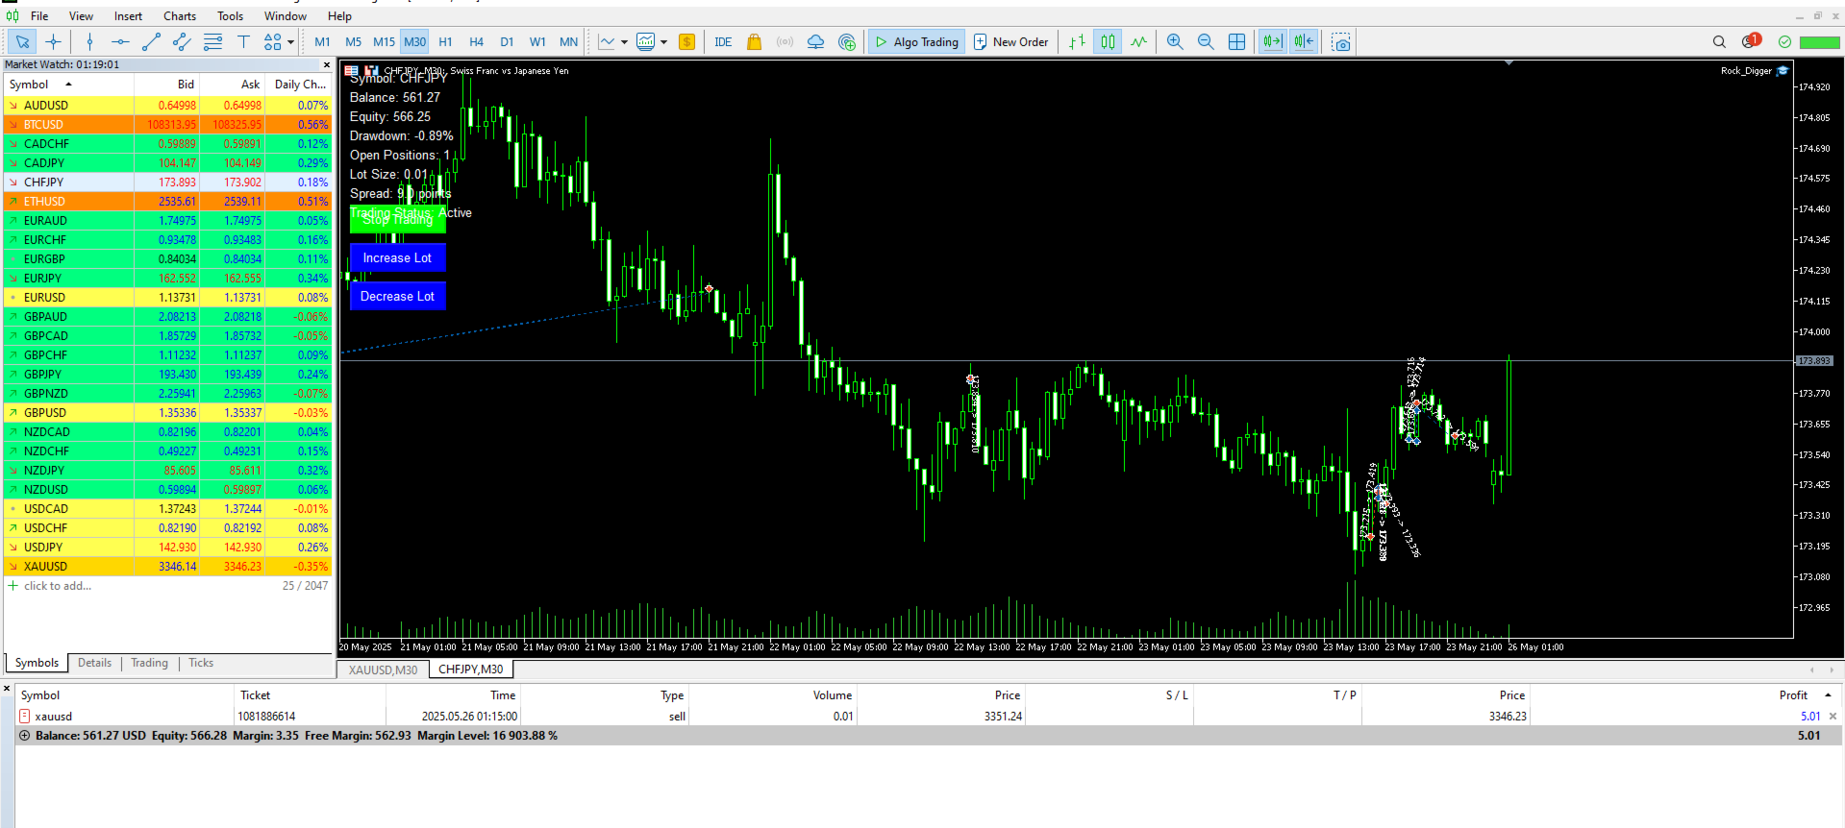Open the IDE MetaEditor
This screenshot has height=828, width=1845.
tap(723, 41)
